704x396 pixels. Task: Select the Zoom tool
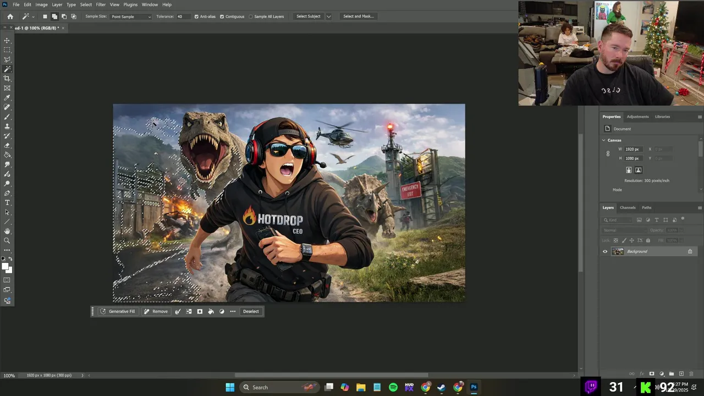coord(7,241)
